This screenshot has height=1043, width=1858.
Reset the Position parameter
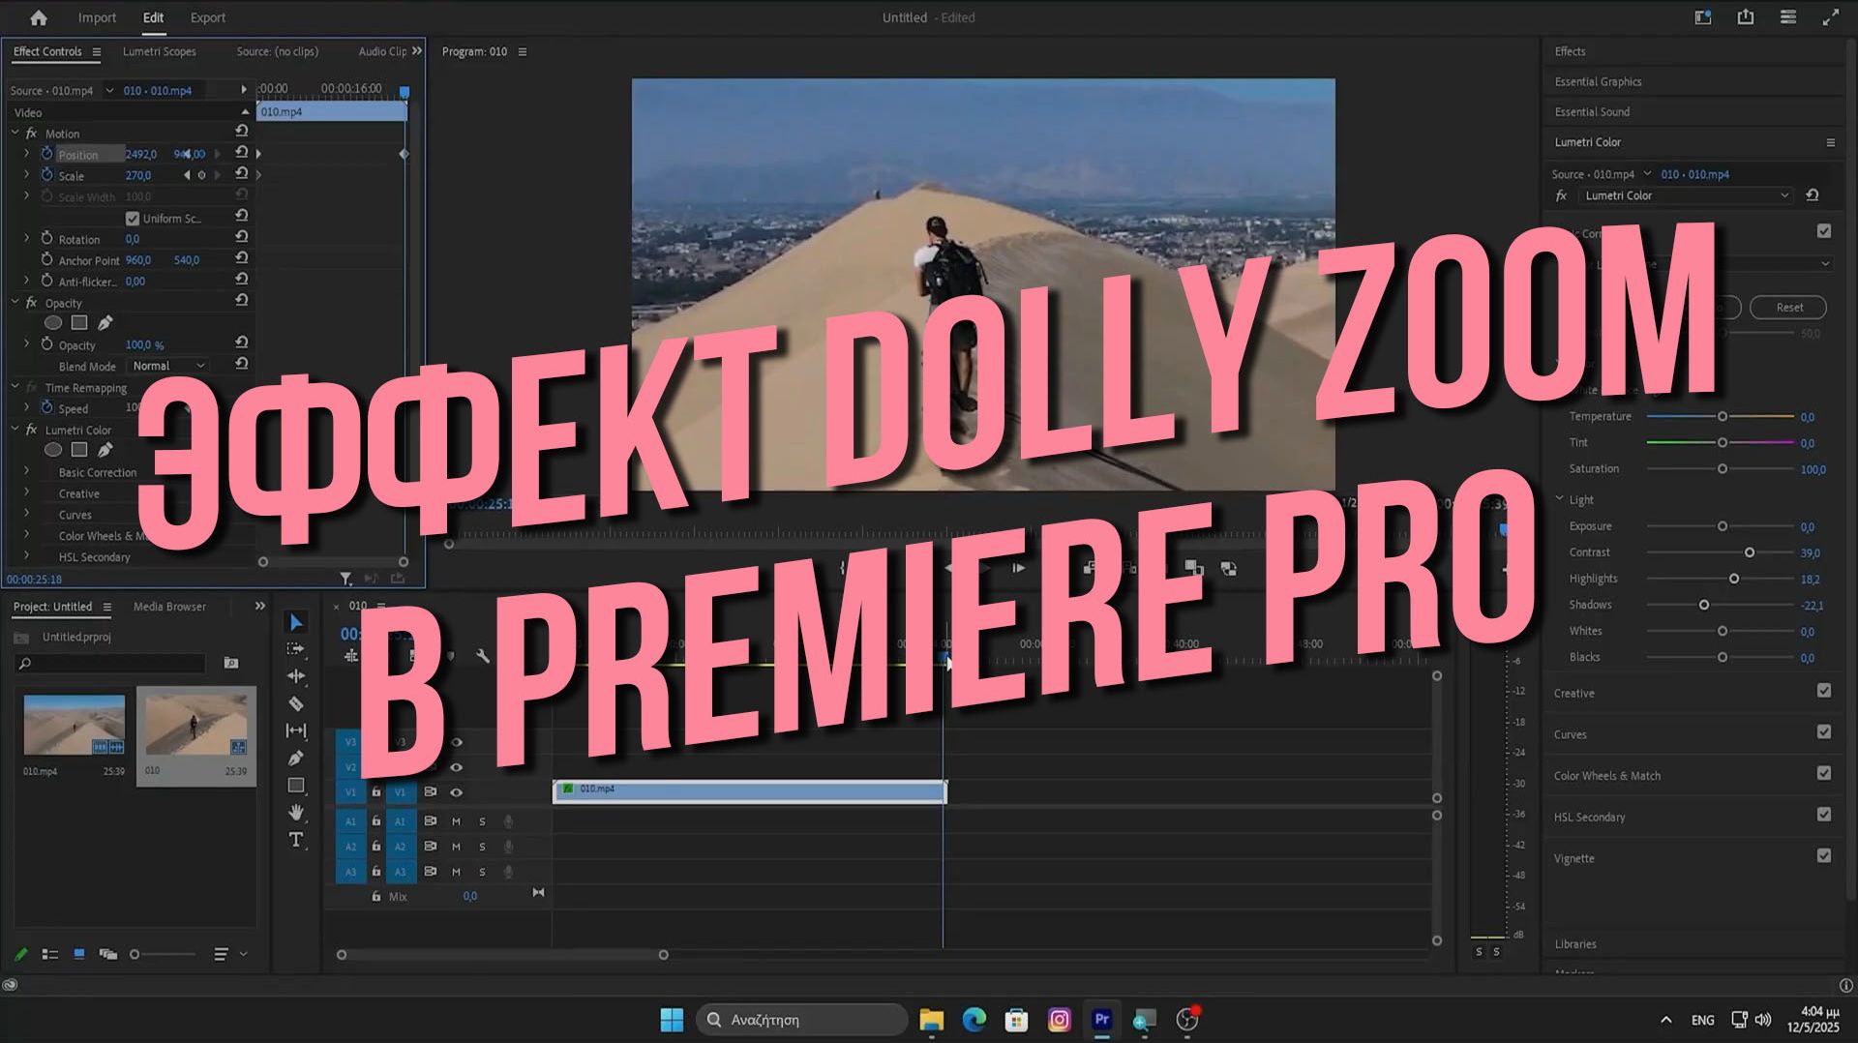[x=242, y=153]
